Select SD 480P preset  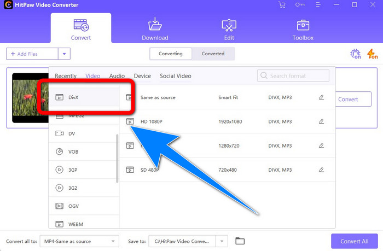tap(227, 170)
